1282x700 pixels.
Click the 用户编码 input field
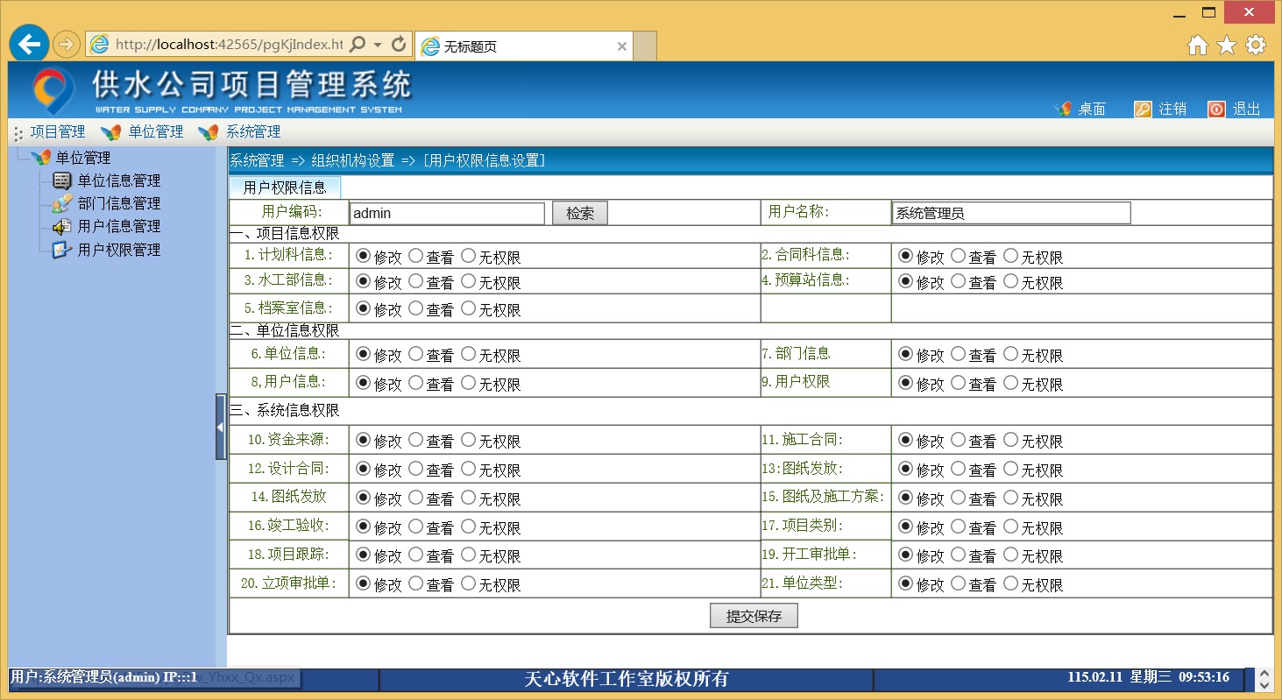point(447,213)
